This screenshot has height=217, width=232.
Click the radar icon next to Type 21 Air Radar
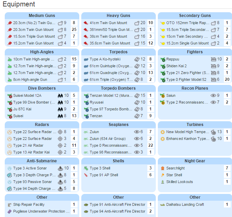pyautogui.click(x=9, y=146)
